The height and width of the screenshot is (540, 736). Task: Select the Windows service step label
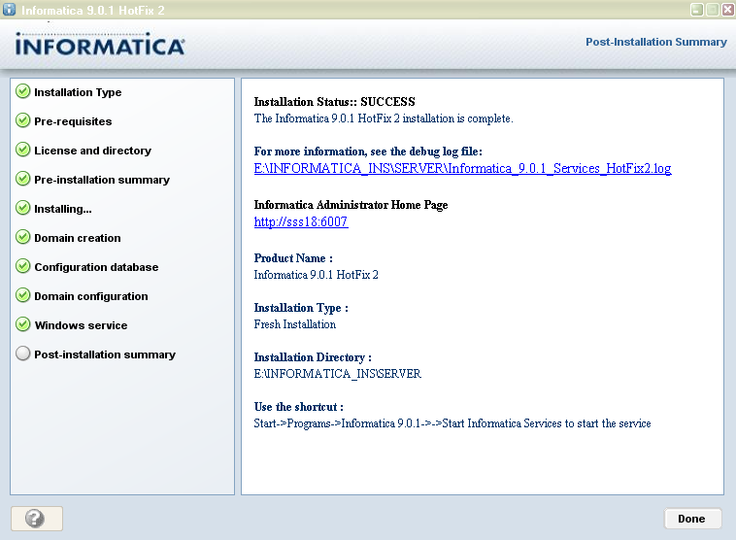[x=81, y=325]
